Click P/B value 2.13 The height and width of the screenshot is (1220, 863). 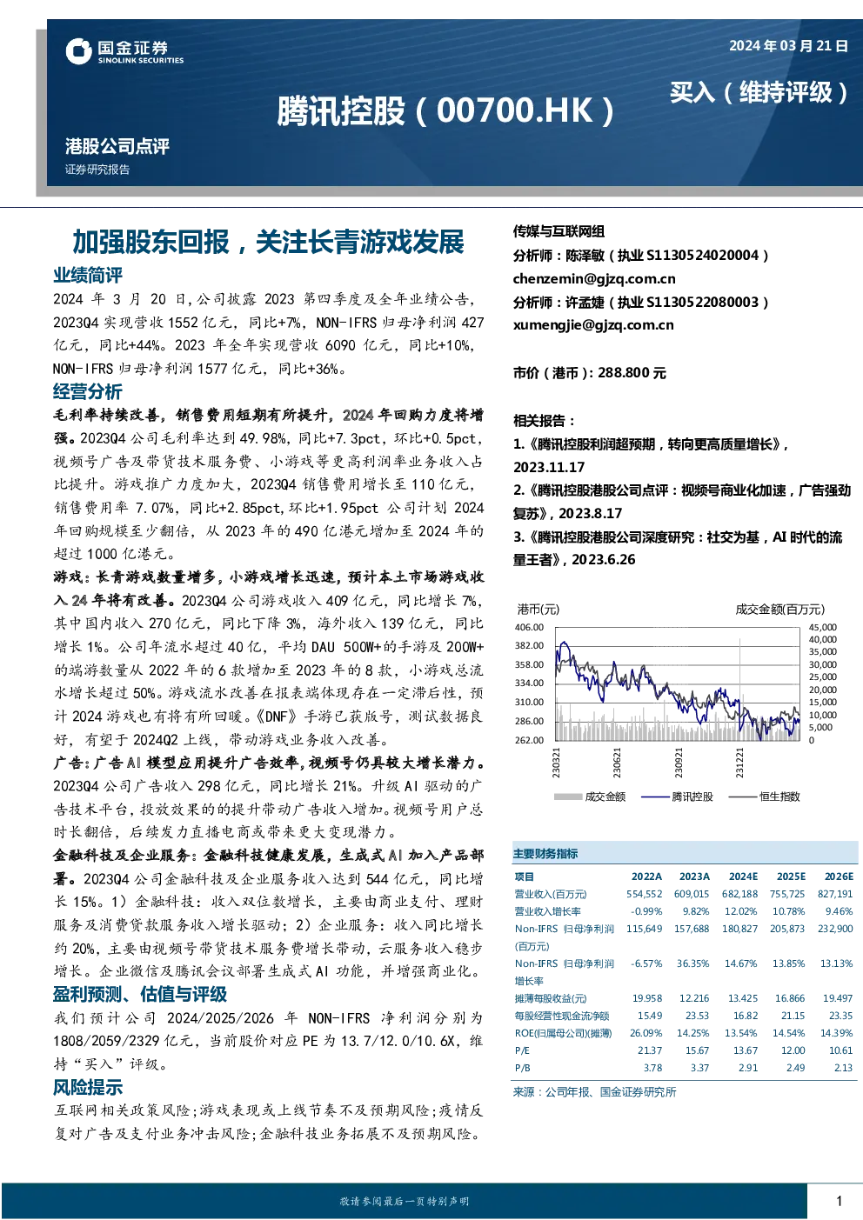[x=844, y=1068]
